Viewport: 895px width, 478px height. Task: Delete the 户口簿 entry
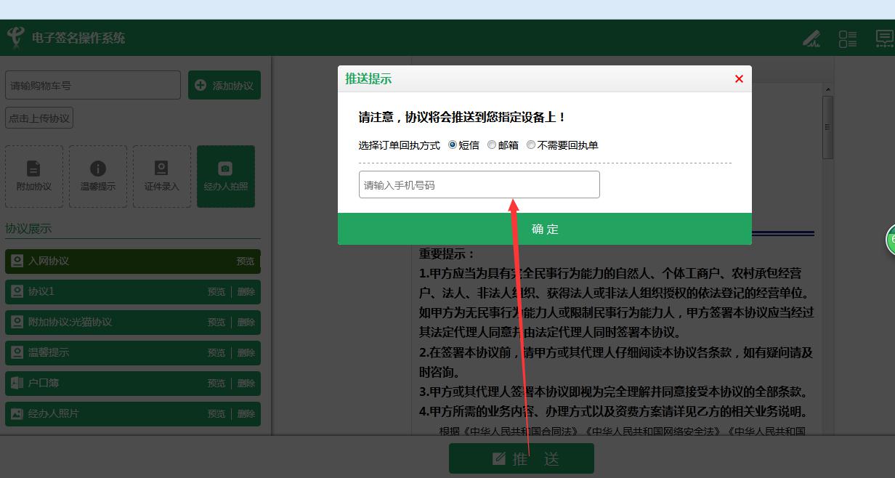[246, 384]
